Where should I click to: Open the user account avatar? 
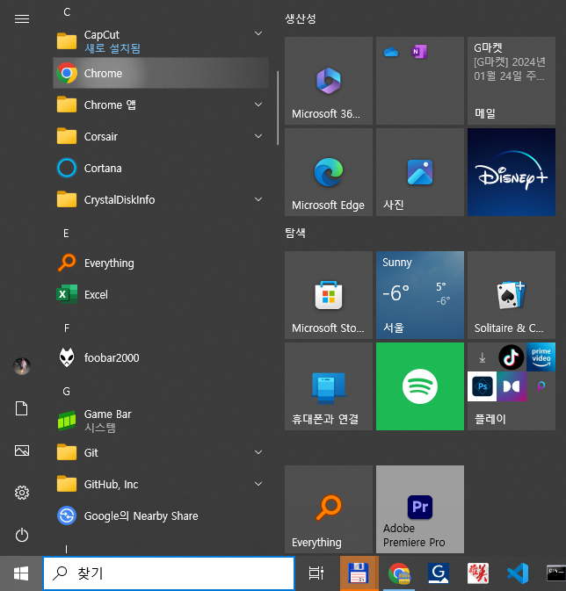pyautogui.click(x=22, y=366)
